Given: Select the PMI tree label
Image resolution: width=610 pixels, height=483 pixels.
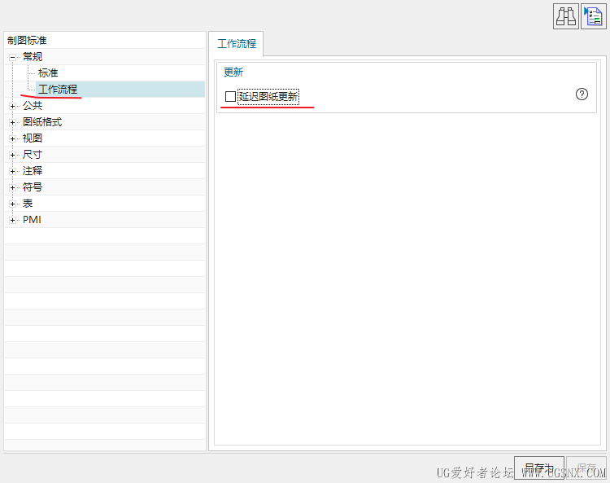Looking at the screenshot, I should (x=32, y=220).
